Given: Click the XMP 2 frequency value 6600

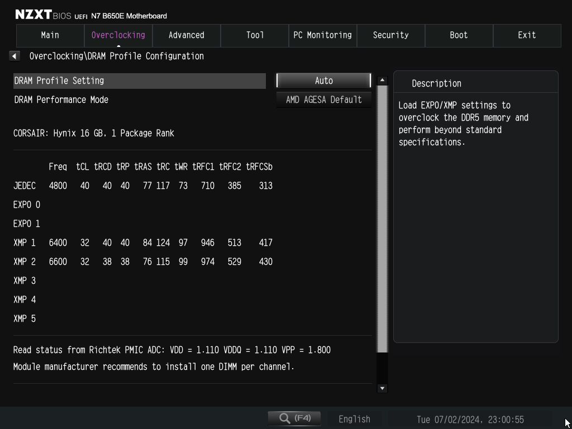Looking at the screenshot, I should tap(58, 261).
